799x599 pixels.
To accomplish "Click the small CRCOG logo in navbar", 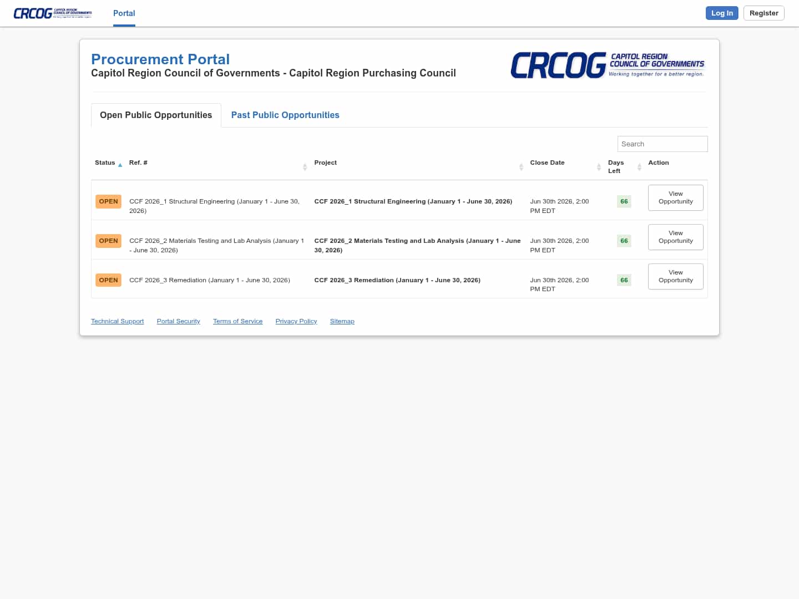I will pyautogui.click(x=53, y=13).
